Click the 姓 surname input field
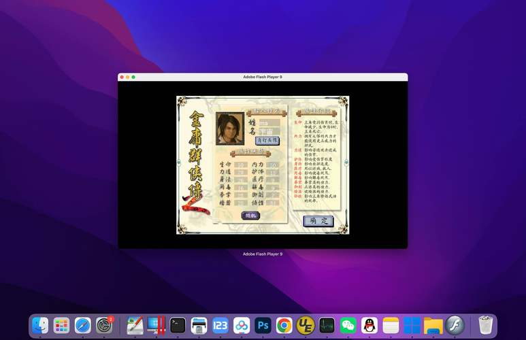The image size is (526, 340). coord(269,122)
